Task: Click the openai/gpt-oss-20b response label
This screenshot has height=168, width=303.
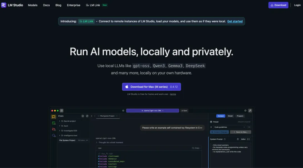Action: [x=105, y=138]
